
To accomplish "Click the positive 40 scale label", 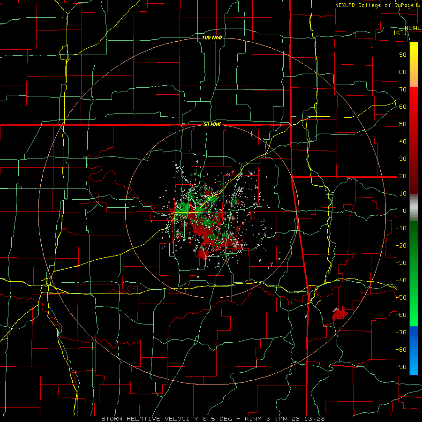I will (x=403, y=141).
